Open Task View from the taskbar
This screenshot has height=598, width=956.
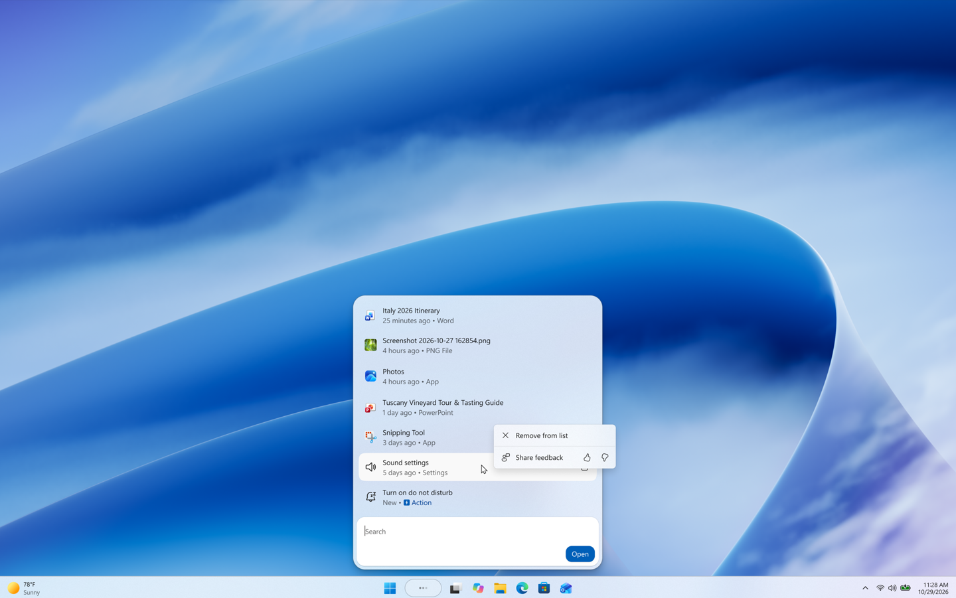tap(455, 588)
